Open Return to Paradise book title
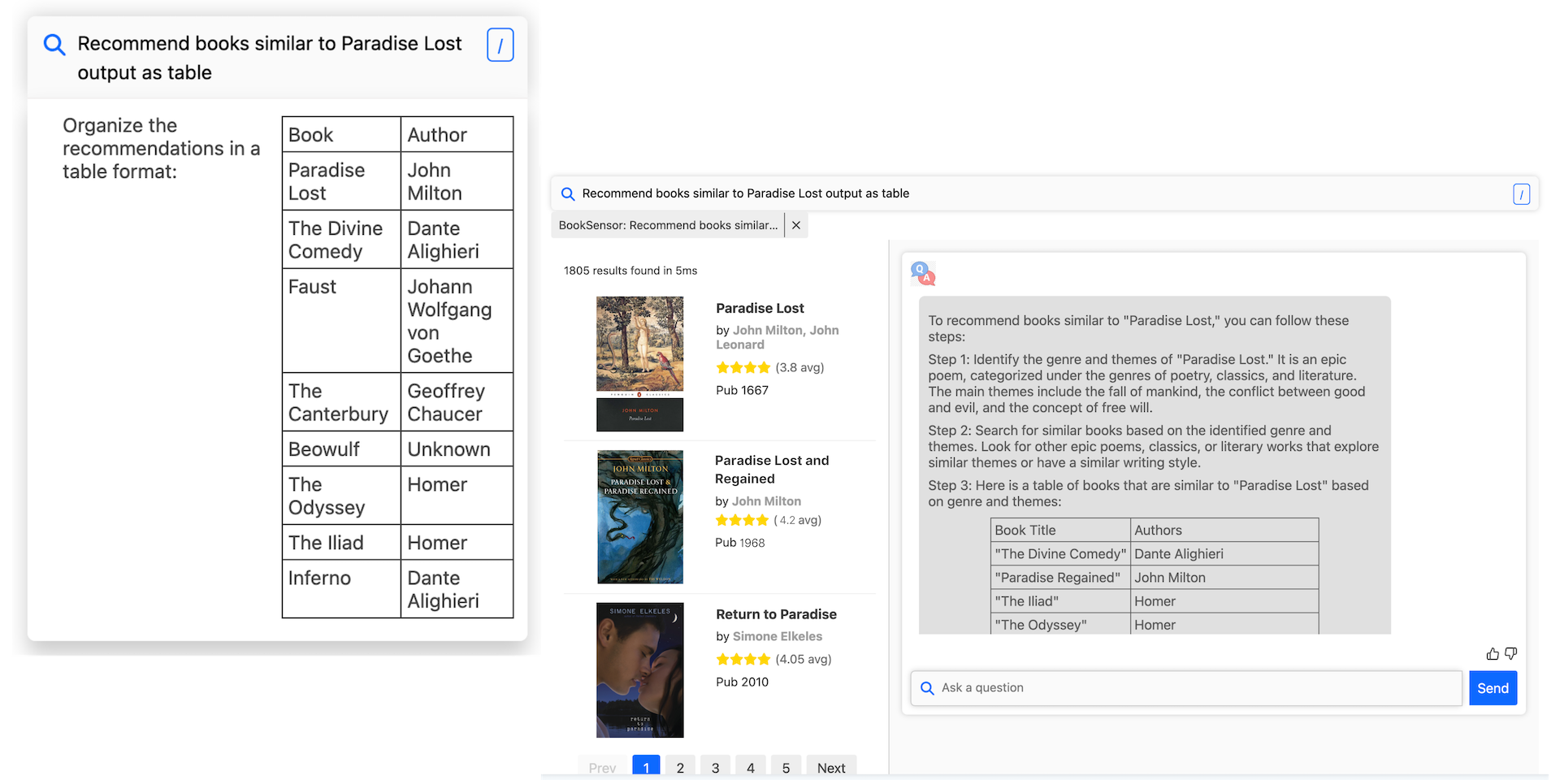 [776, 614]
